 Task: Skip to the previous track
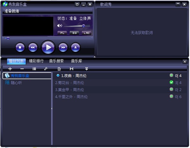[33, 47]
